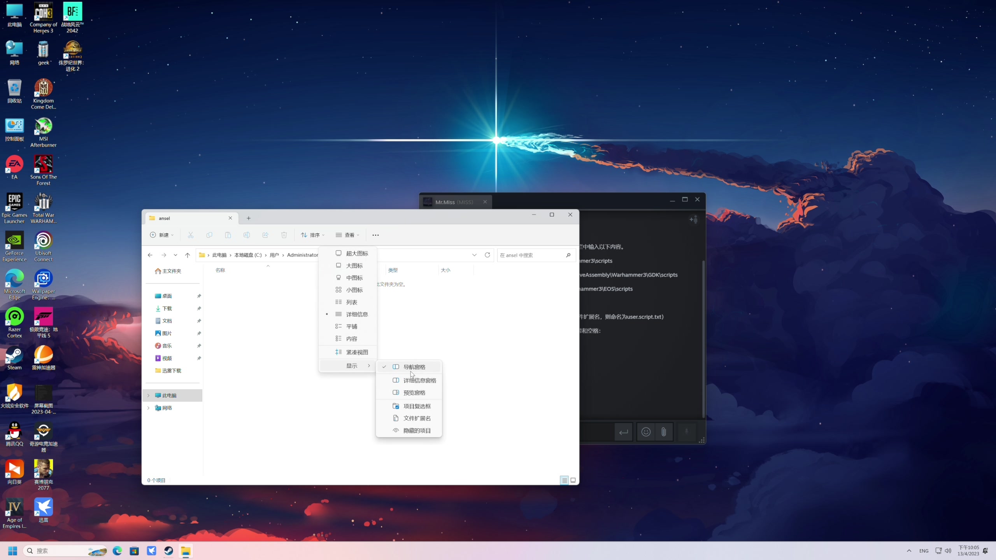
Task: Select 大图标 large icons view
Action: (354, 266)
